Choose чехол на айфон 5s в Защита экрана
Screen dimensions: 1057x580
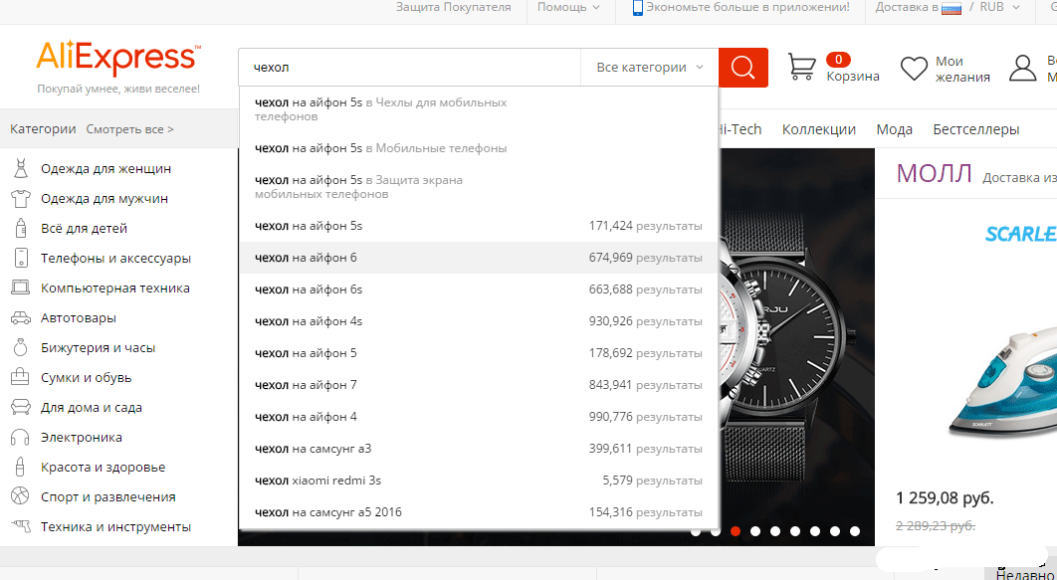pyautogui.click(x=479, y=187)
